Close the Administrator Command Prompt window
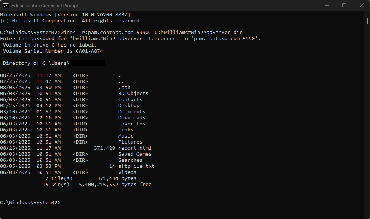The height and width of the screenshot is (219, 370). (x=361, y=5)
